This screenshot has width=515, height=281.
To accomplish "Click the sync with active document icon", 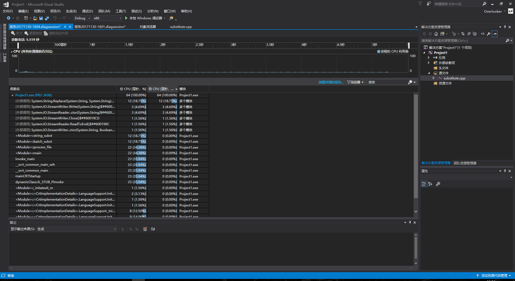I will click(463, 34).
